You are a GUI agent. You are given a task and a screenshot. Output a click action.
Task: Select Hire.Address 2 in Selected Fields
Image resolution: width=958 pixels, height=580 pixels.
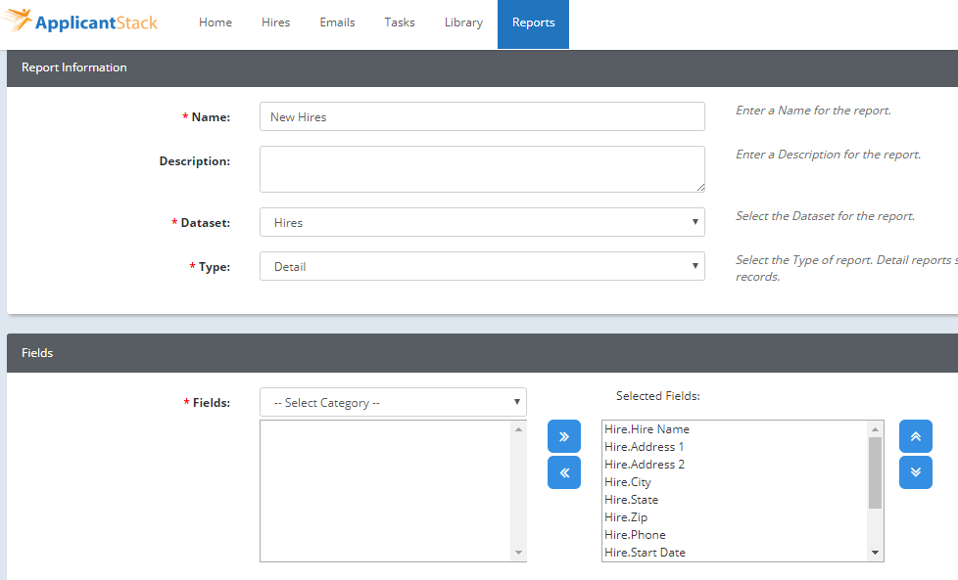coord(735,465)
